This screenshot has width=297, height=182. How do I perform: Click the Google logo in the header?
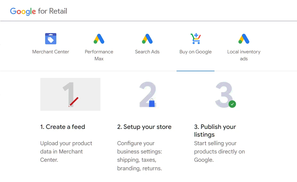coord(23,11)
